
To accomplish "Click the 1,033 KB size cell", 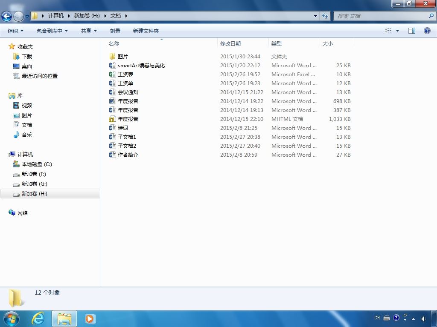I will [340, 119].
